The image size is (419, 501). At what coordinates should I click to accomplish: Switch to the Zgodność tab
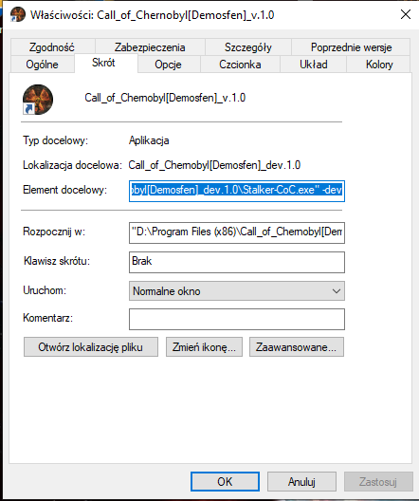coord(52,47)
